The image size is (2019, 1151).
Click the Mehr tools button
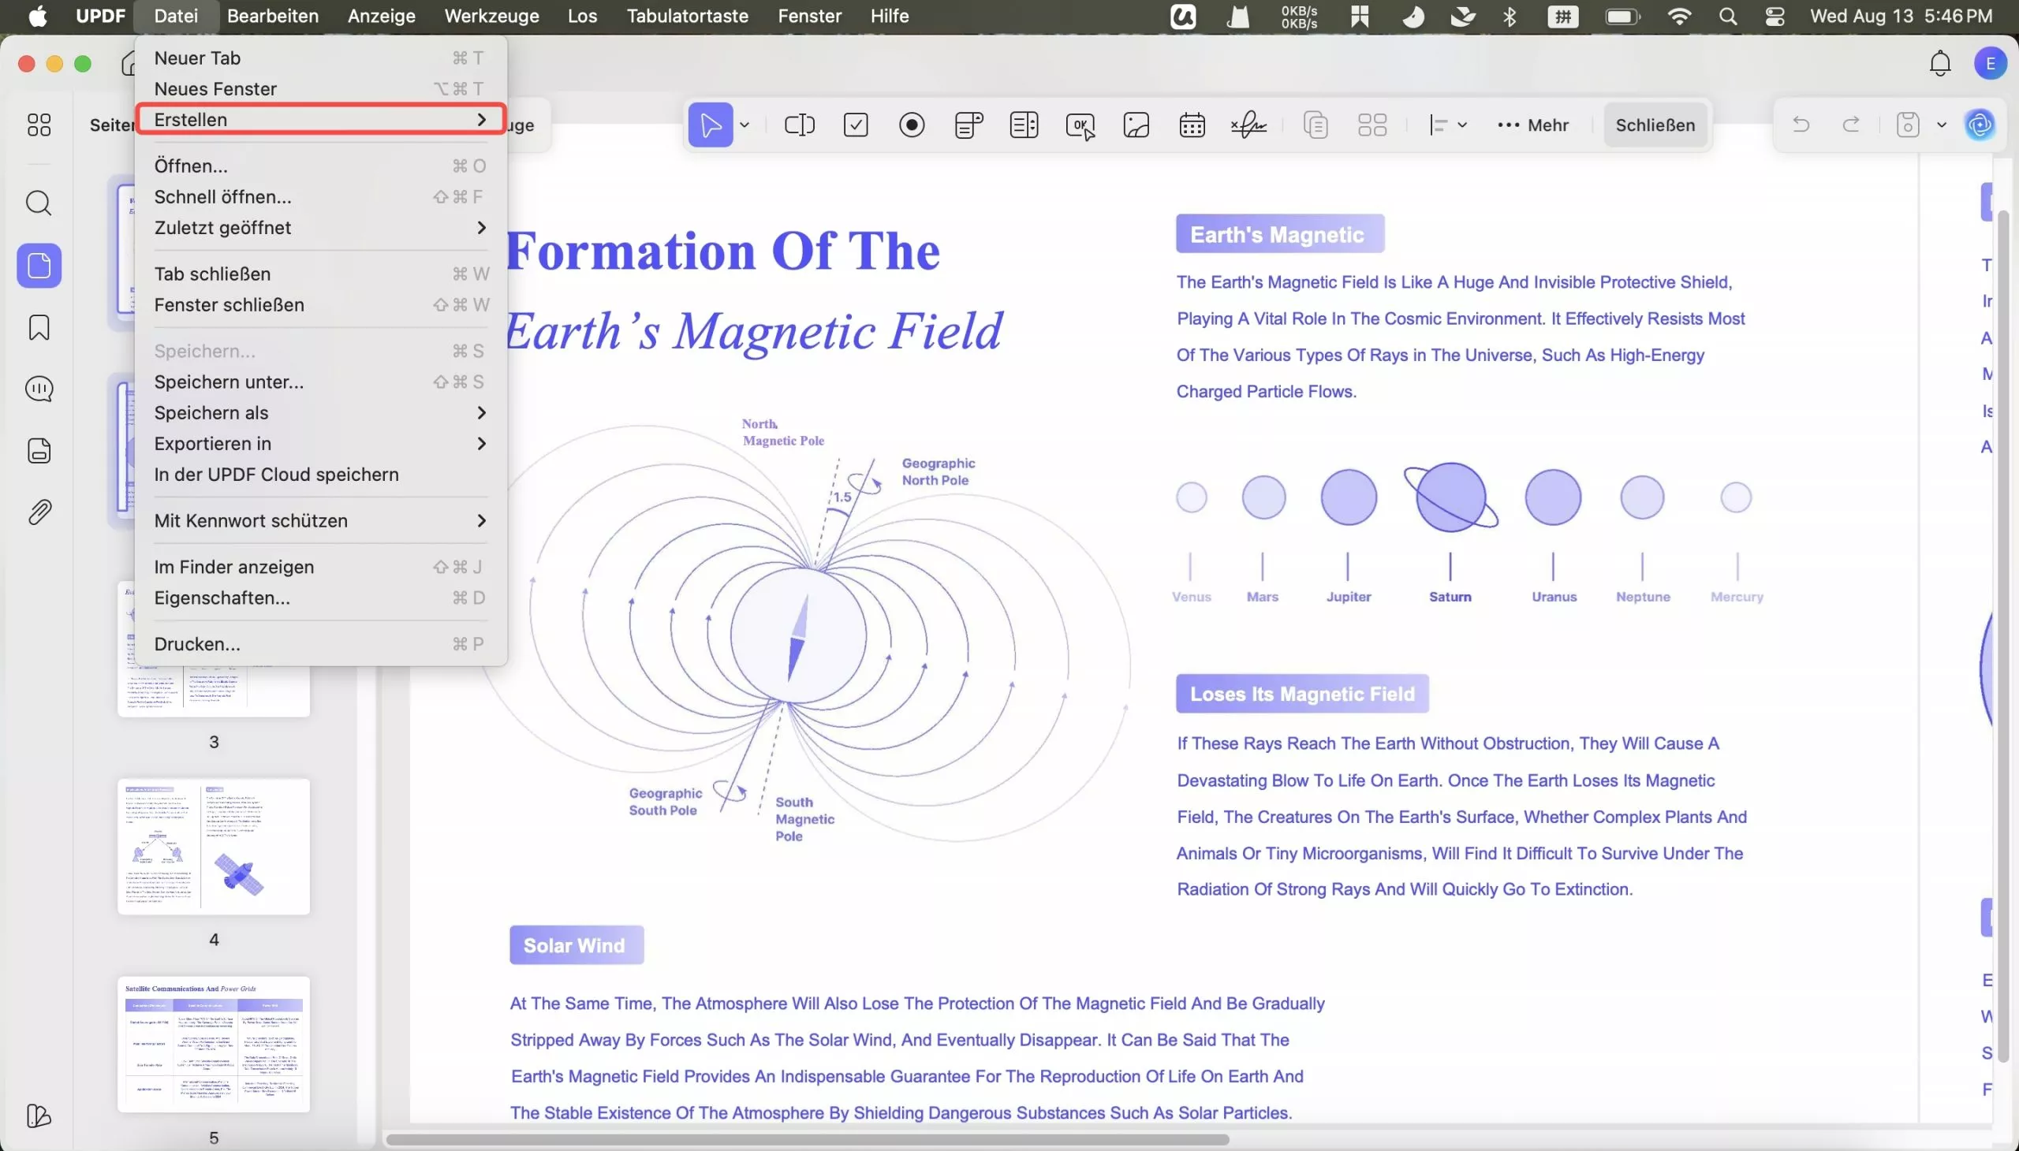[1532, 125]
